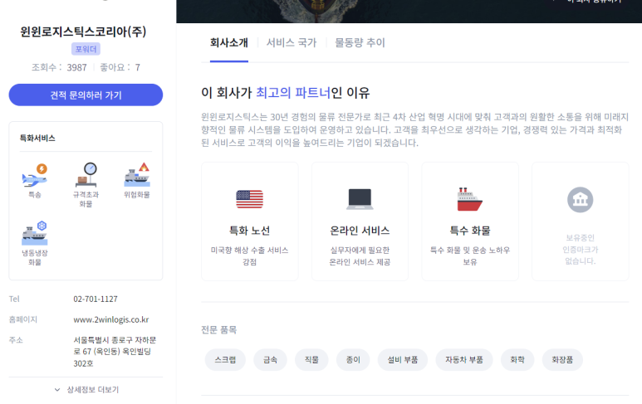Click the laptop icon for 온라인 서비스
The image size is (642, 404).
360,199
